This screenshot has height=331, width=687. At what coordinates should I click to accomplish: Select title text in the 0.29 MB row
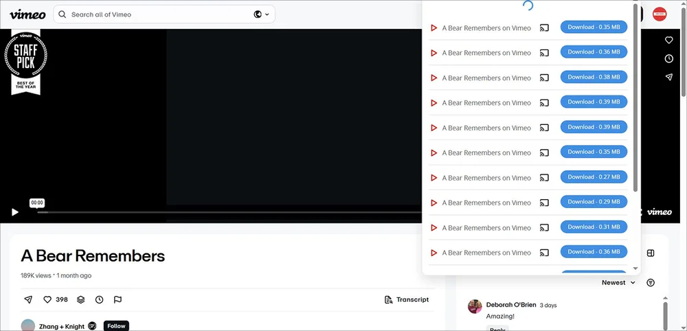[486, 203]
